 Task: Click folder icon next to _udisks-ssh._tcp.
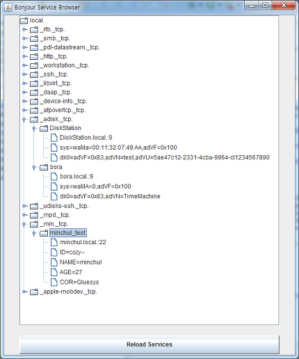(34, 206)
